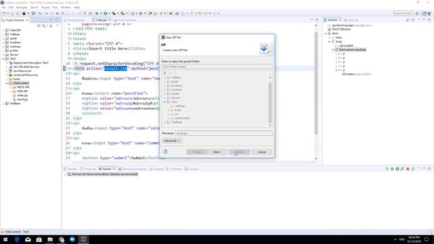Open the Help menu
Viewport: 434px width, 244px height.
pyautogui.click(x=77, y=7)
